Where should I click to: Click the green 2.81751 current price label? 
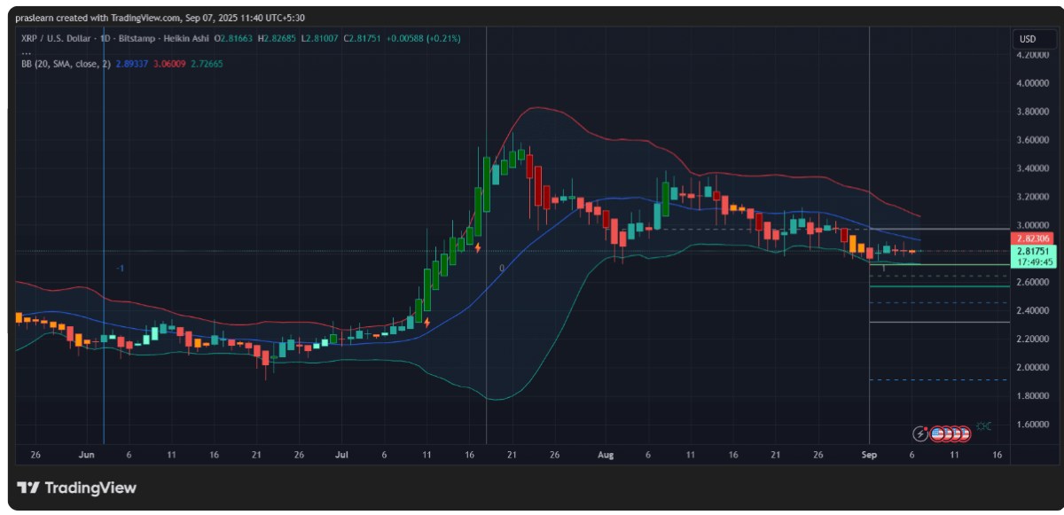click(1032, 251)
